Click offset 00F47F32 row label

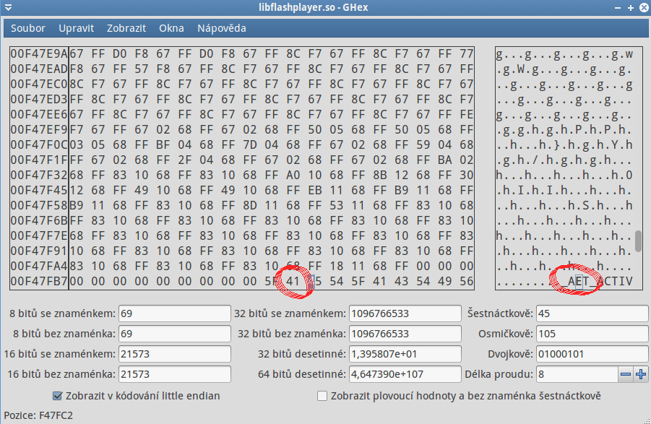(39, 175)
